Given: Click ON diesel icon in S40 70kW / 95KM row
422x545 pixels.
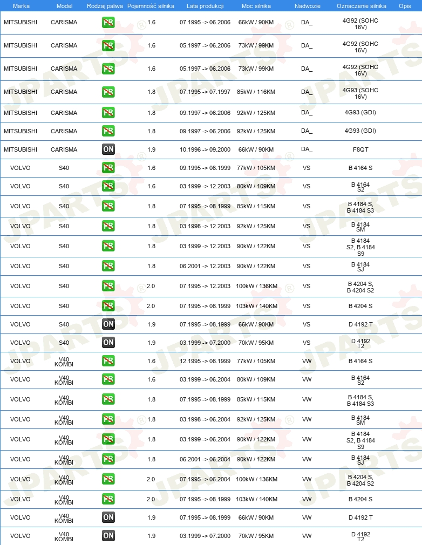Looking at the screenshot, I should coord(108,343).
